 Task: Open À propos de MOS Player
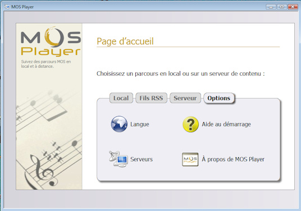click(x=233, y=159)
